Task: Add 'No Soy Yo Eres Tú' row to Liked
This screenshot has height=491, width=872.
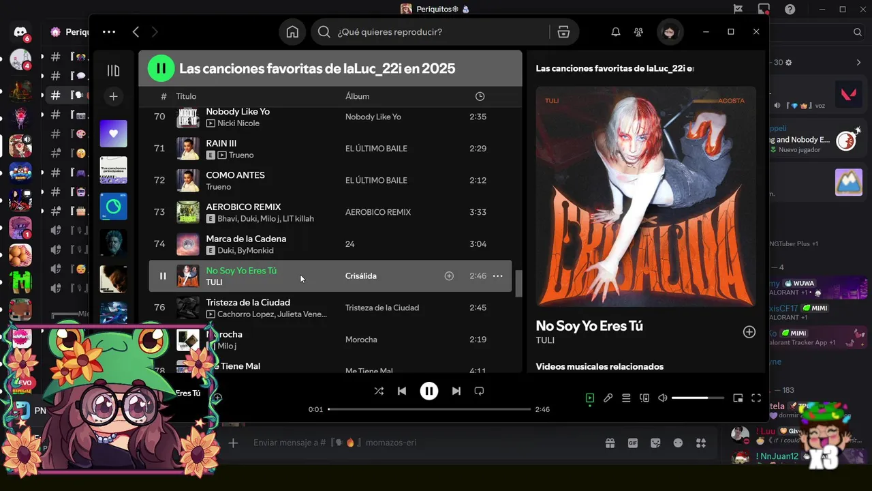Action: coord(449,276)
